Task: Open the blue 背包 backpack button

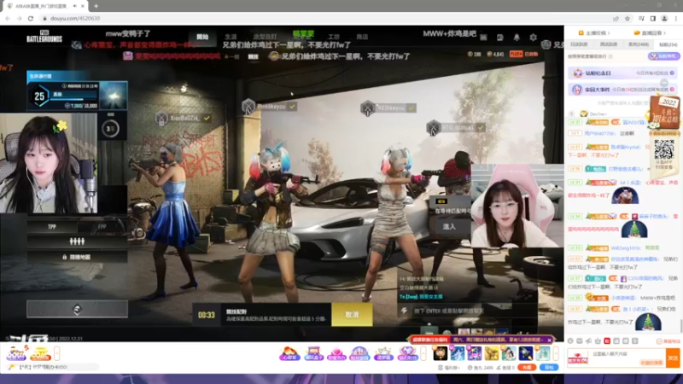Action: [x=549, y=368]
